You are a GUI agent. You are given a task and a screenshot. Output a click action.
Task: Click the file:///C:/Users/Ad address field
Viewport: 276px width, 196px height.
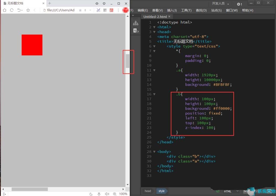coord(61,10)
